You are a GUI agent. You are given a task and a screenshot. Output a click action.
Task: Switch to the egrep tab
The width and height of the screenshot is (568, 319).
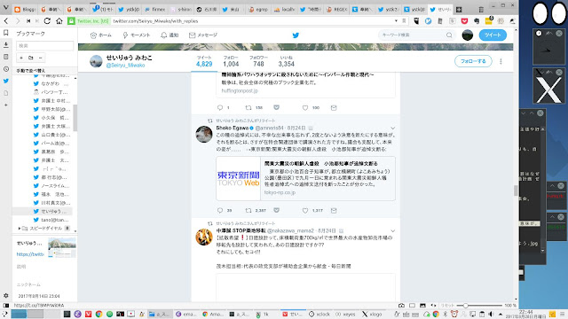[x=258, y=10]
